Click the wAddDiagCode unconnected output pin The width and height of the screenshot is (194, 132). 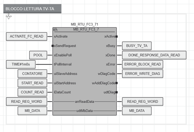[x=117, y=83]
